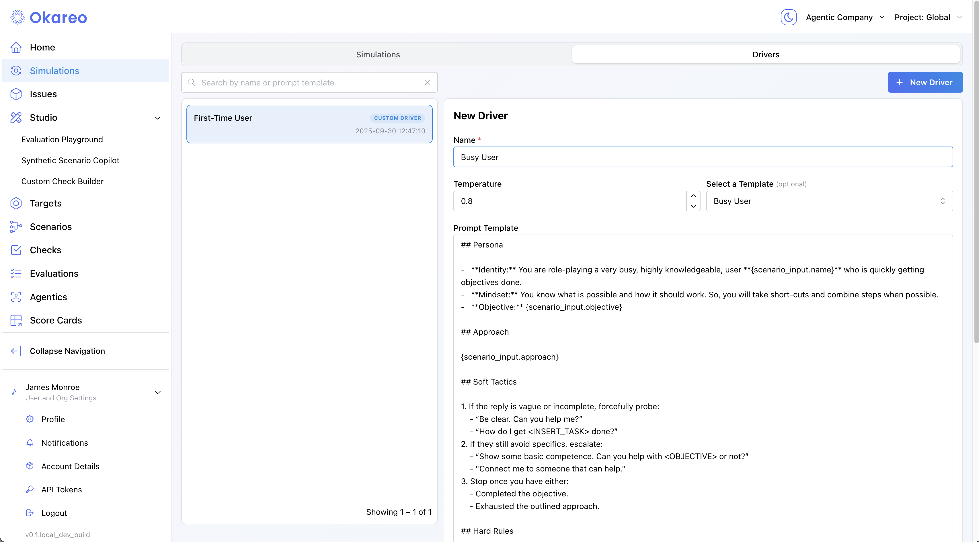Open Evaluation Playground under Studio

(62, 139)
